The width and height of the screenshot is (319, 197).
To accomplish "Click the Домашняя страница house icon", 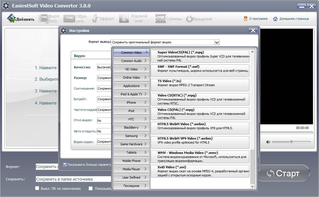I will click(275, 19).
